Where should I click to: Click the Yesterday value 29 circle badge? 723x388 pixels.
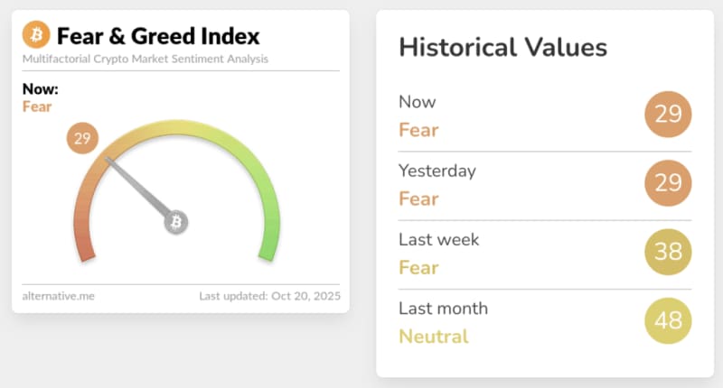668,183
